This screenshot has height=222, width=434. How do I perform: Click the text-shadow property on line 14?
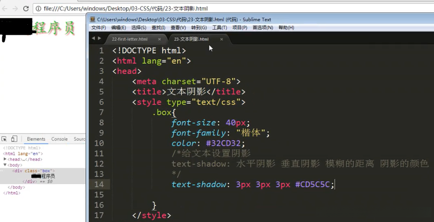pyautogui.click(x=199, y=184)
